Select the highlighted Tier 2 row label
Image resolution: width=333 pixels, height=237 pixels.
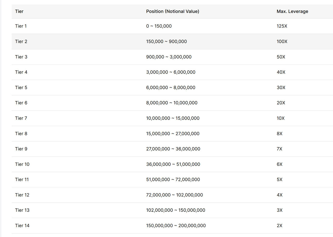coord(21,42)
